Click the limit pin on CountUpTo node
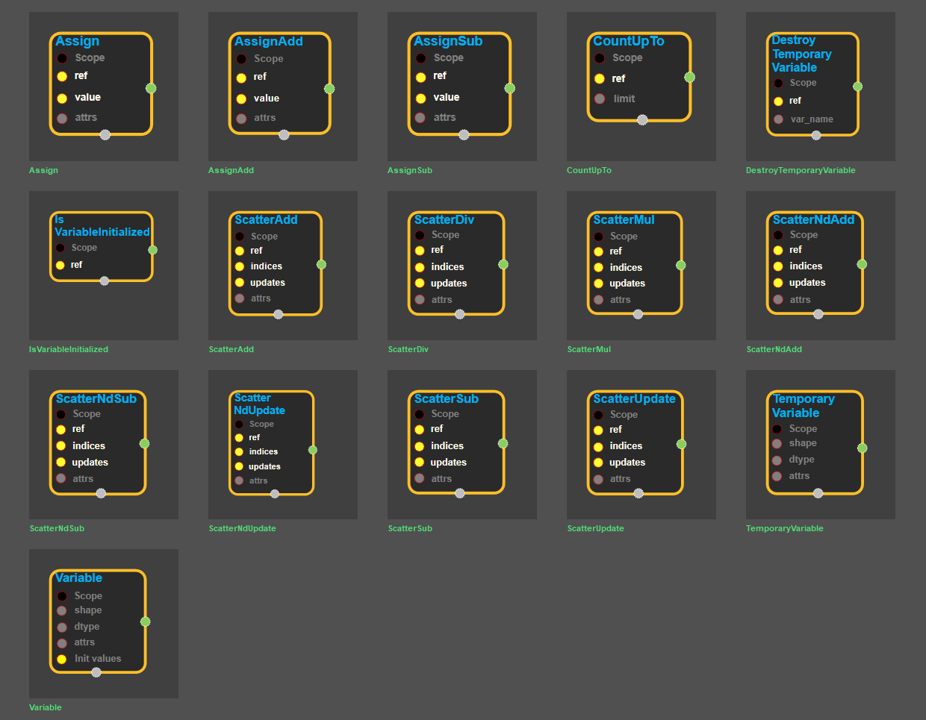This screenshot has width=926, height=720. tap(600, 98)
